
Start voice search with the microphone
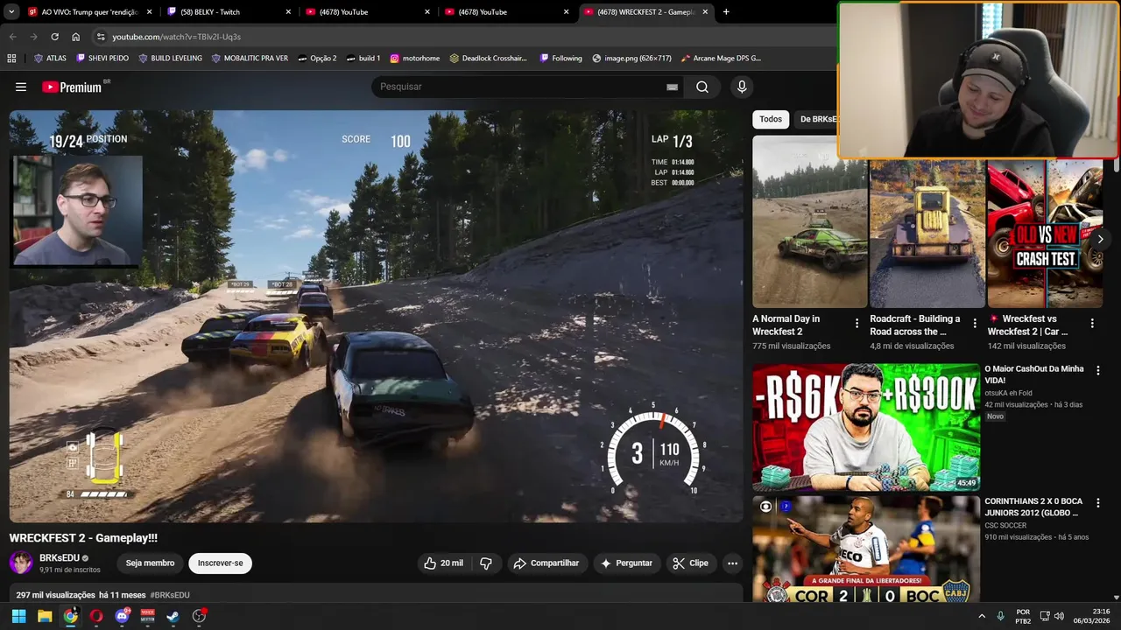coord(742,87)
